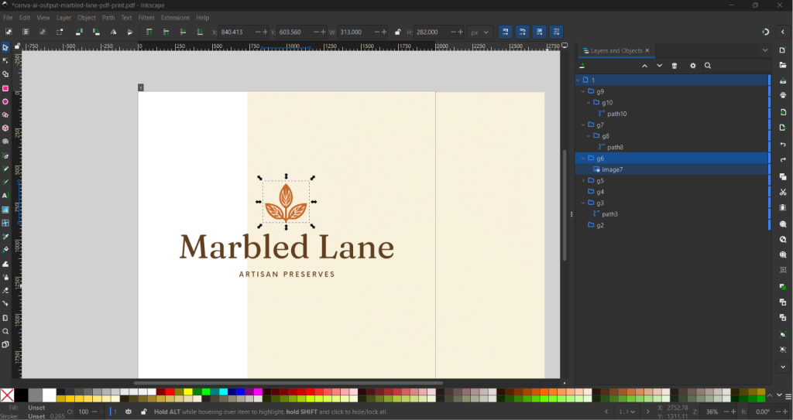793x420 pixels.
Task: Toggle current layer visibility eye in status bar
Action: [129, 411]
